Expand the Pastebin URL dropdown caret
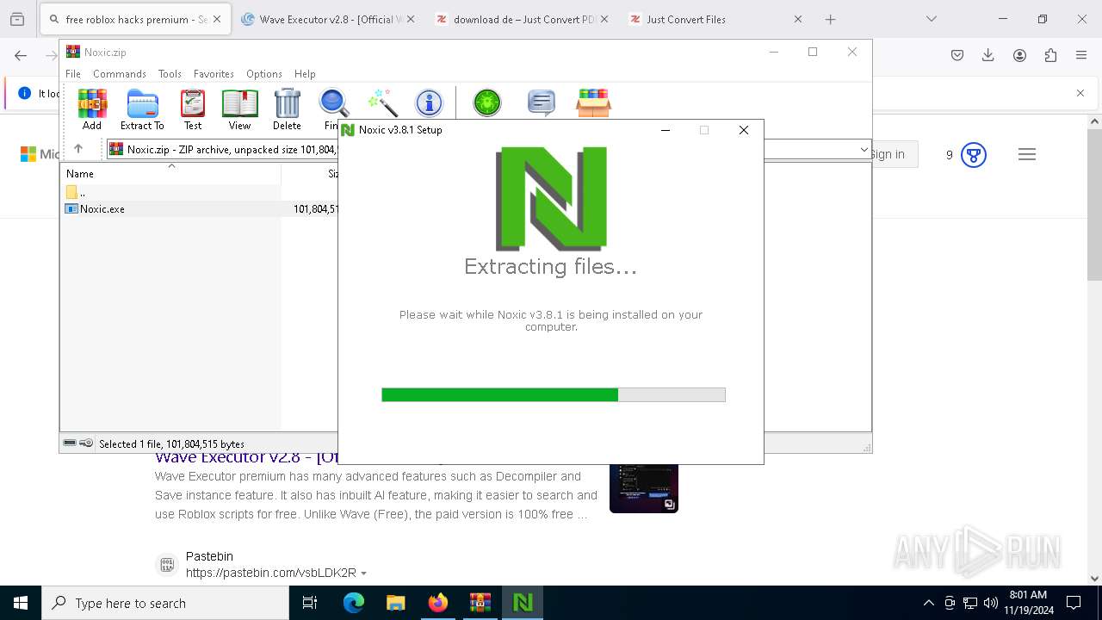The image size is (1102, 620). tap(364, 573)
